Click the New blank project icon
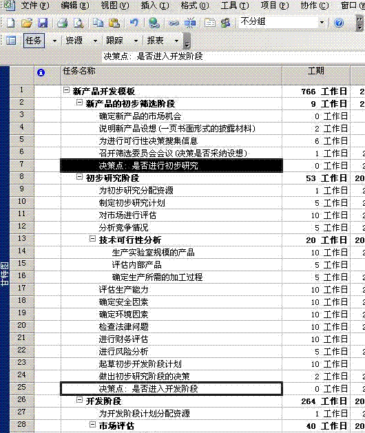Image resolution: width=365 pixels, height=433 pixels. 10,23
